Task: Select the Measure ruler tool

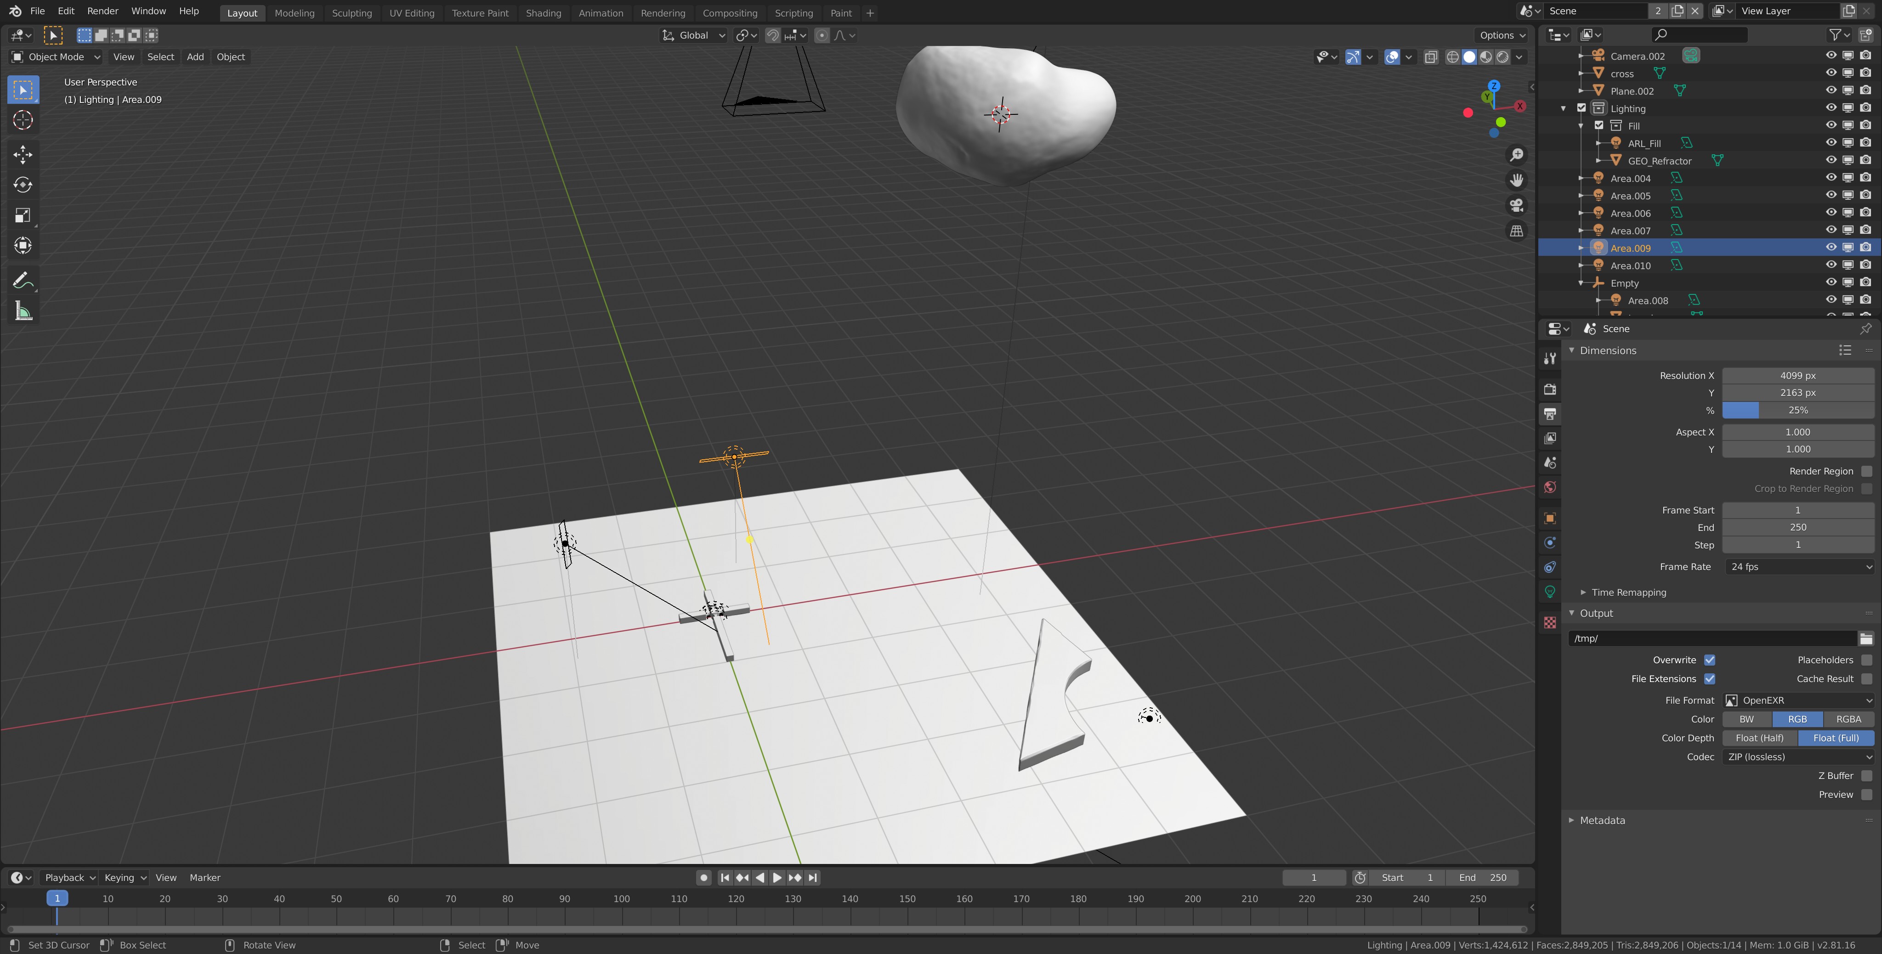Action: (x=23, y=312)
